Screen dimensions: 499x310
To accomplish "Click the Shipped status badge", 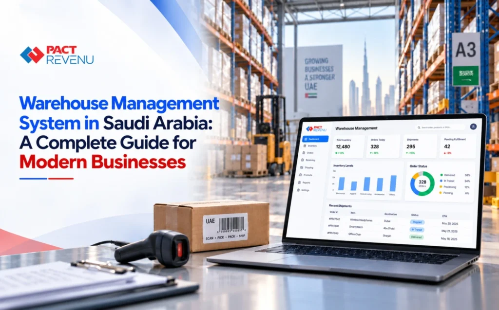I will click(x=417, y=222).
